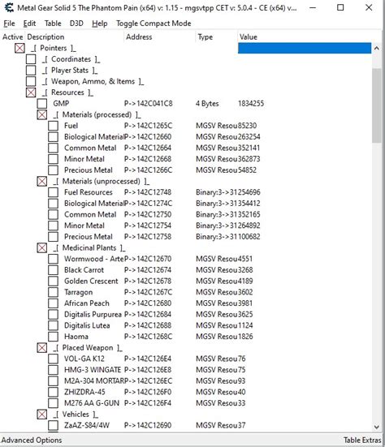Viewport: 385px width, 447px height.
Task: Tick the Tarragon checkbox
Action: 53,292
